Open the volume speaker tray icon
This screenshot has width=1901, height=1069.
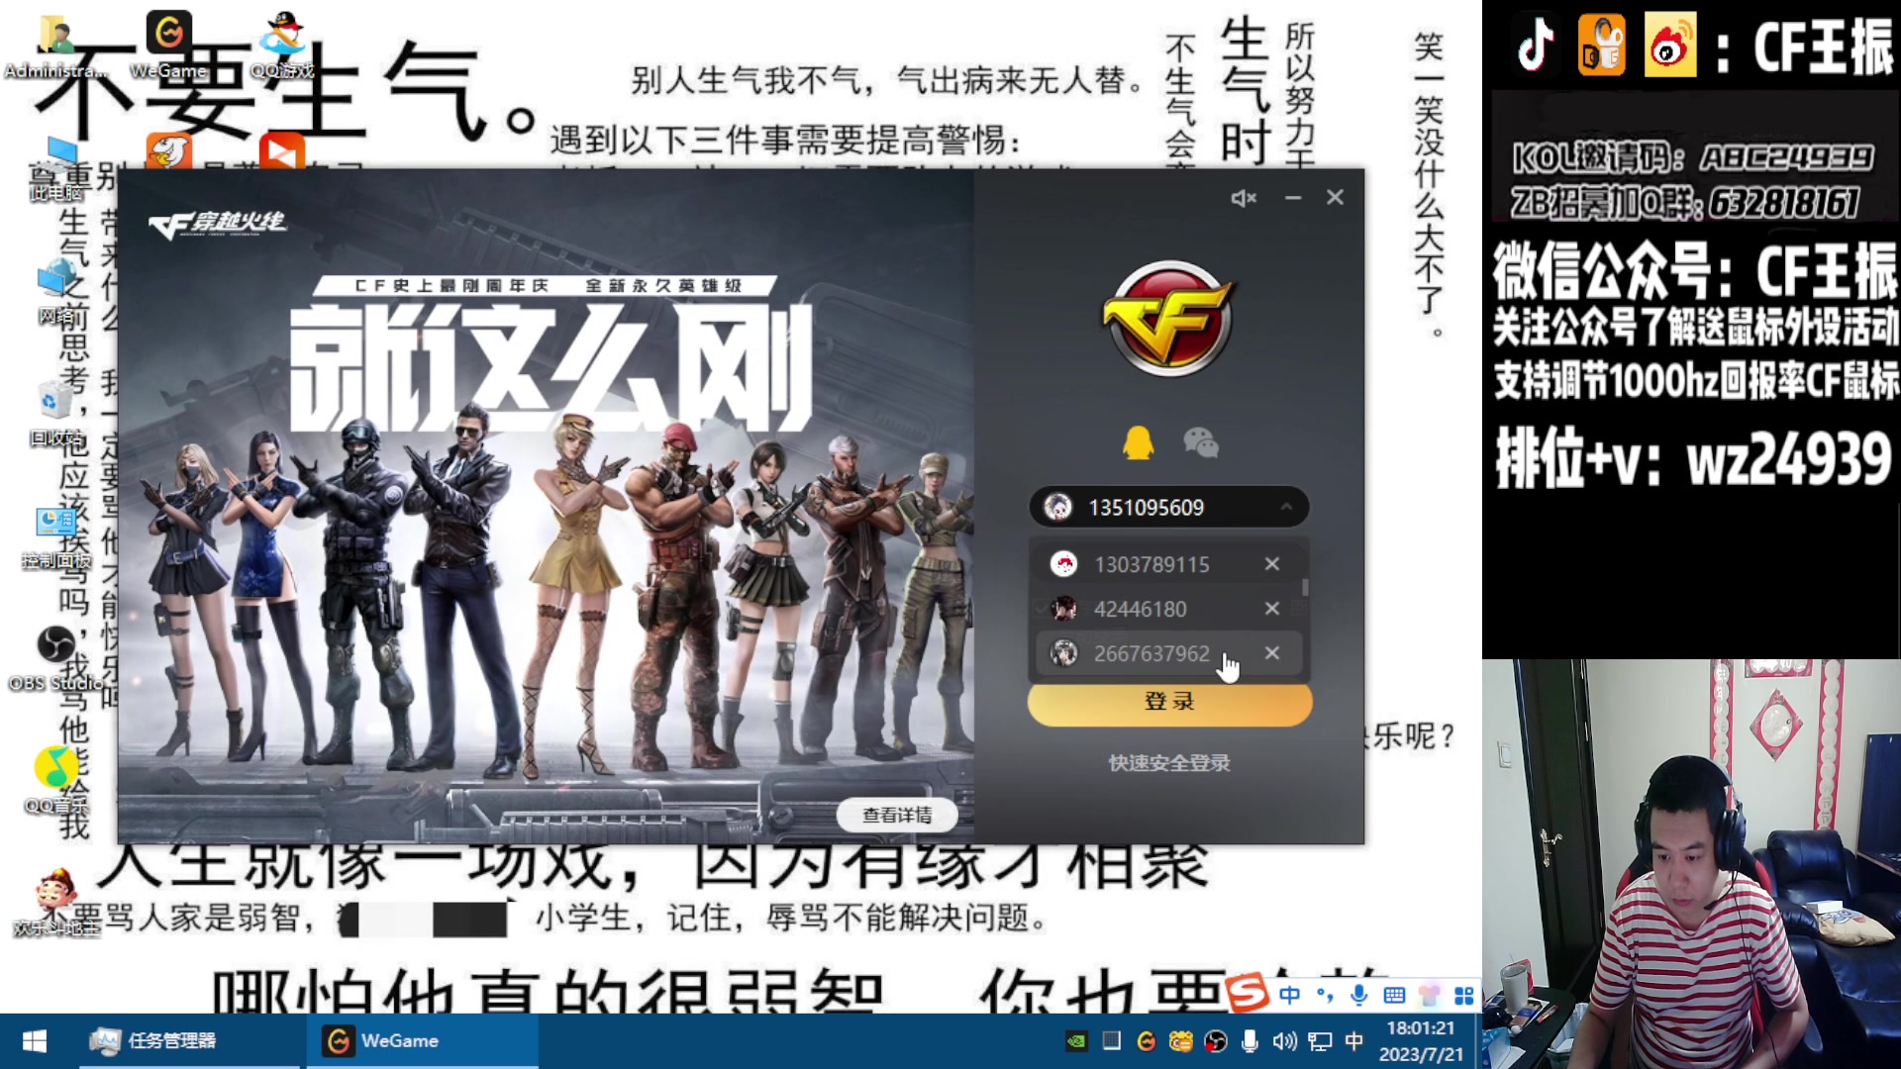(1284, 1041)
